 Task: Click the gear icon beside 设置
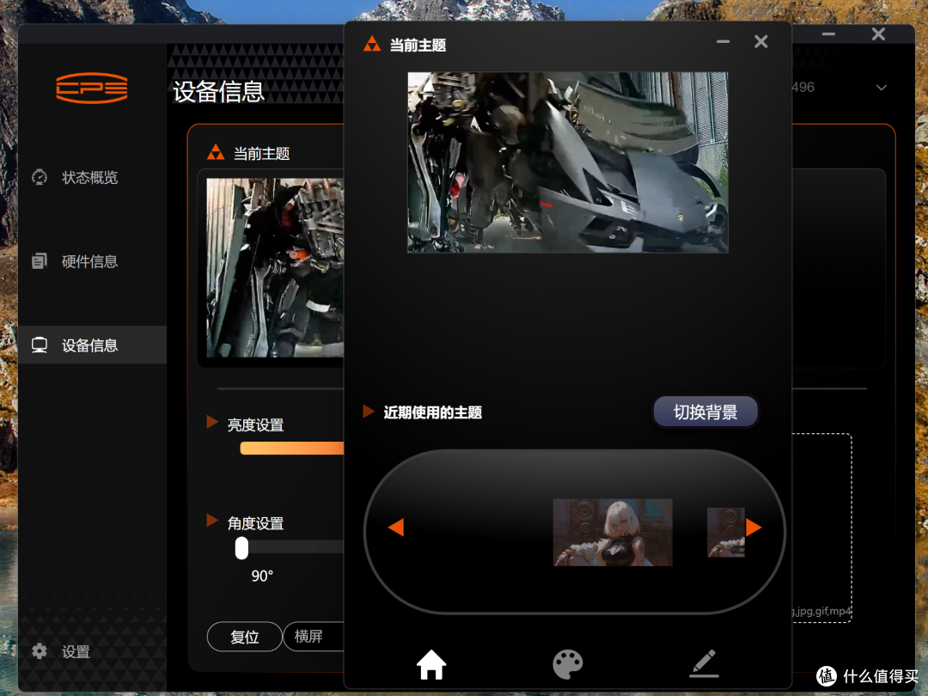(x=40, y=651)
